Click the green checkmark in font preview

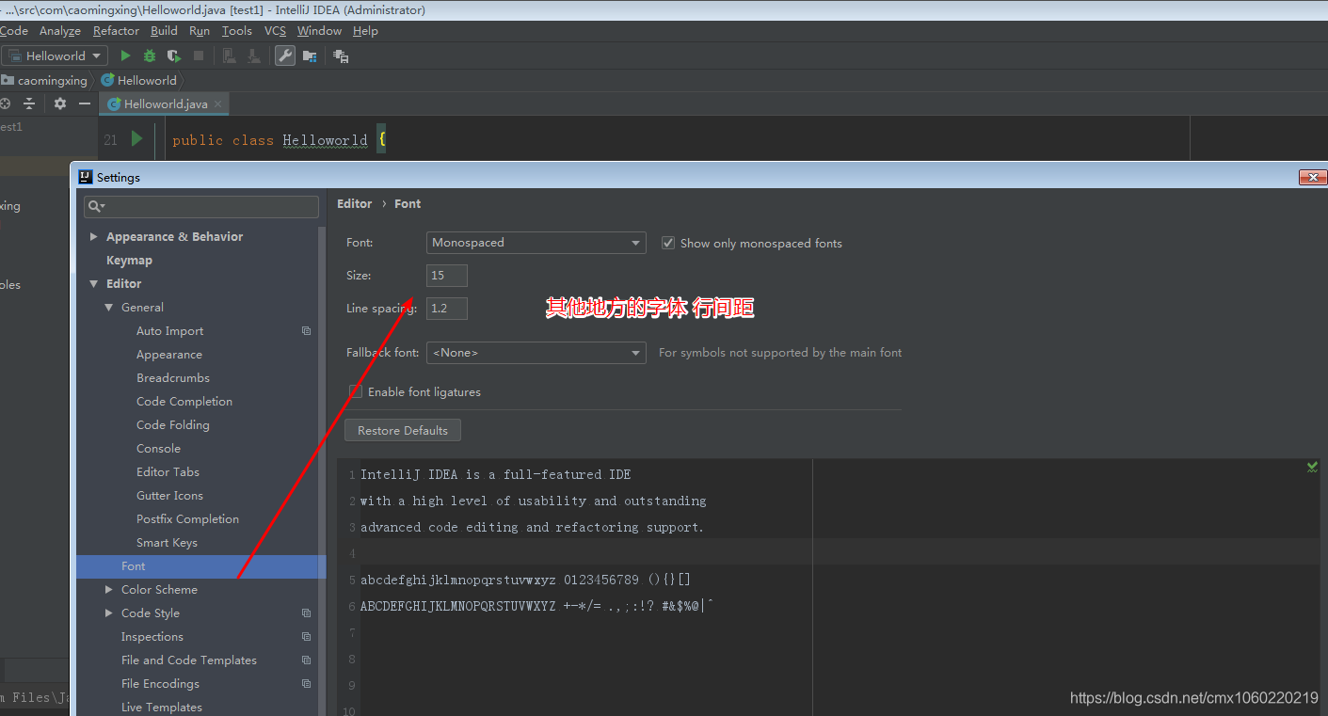coord(1312,467)
